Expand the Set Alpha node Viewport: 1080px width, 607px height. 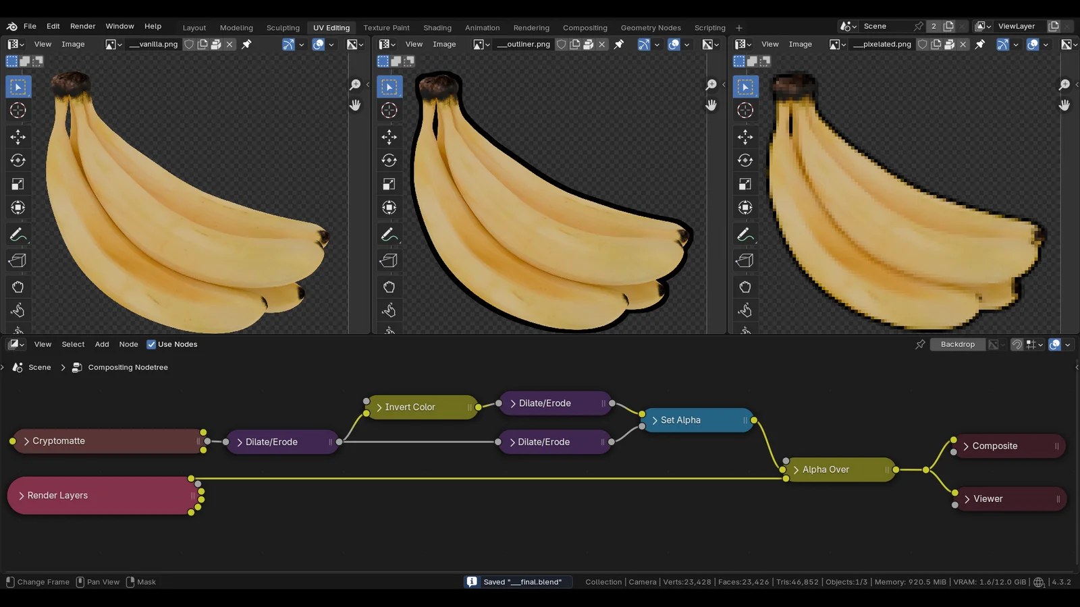654,420
